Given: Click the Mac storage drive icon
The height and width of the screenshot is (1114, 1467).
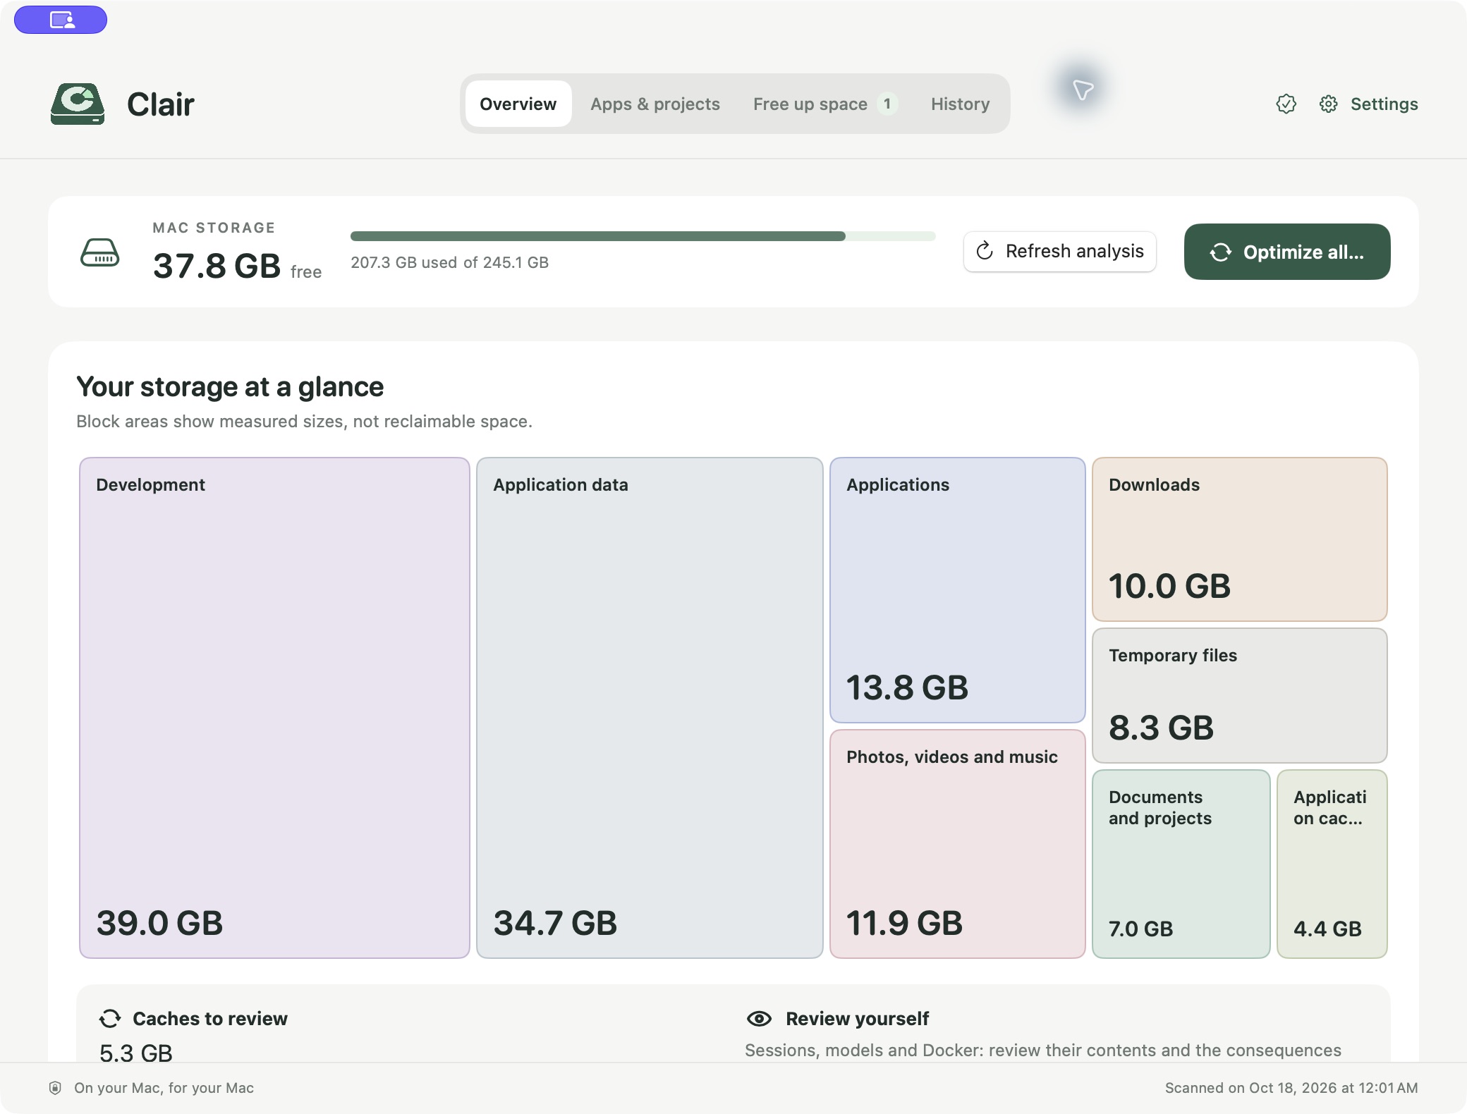Looking at the screenshot, I should click(x=100, y=252).
